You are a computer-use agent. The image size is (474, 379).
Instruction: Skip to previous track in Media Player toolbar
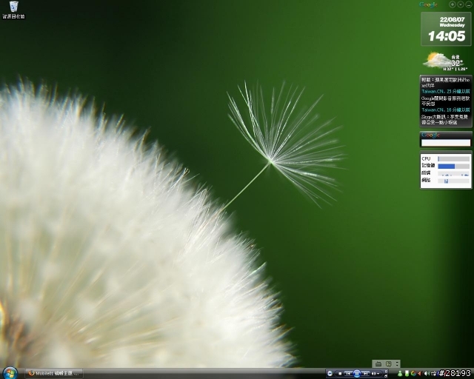[348, 374]
